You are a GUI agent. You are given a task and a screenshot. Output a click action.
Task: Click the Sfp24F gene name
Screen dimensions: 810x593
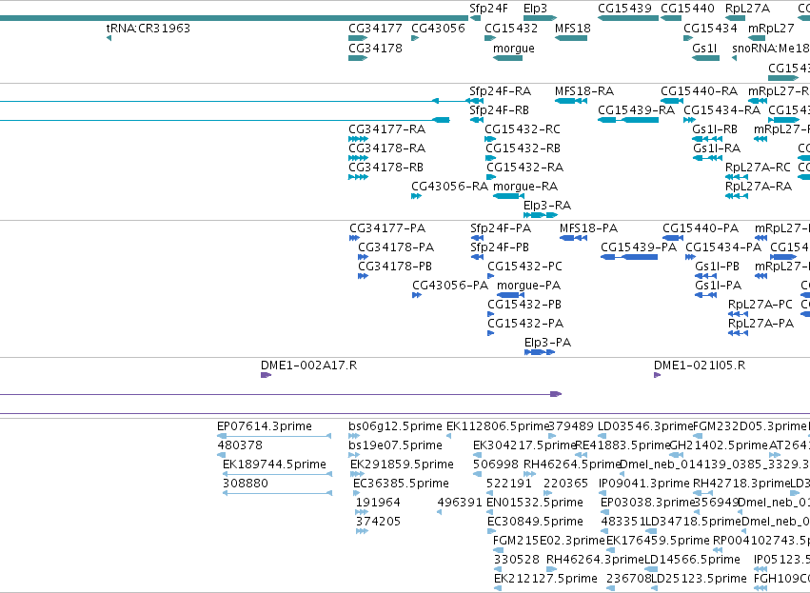point(488,9)
